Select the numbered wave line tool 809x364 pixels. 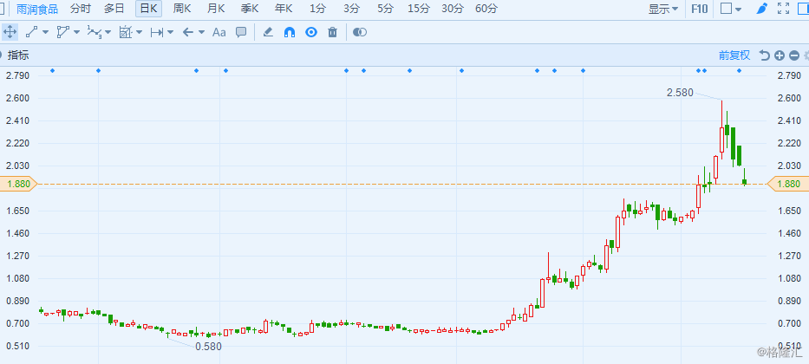coord(94,32)
